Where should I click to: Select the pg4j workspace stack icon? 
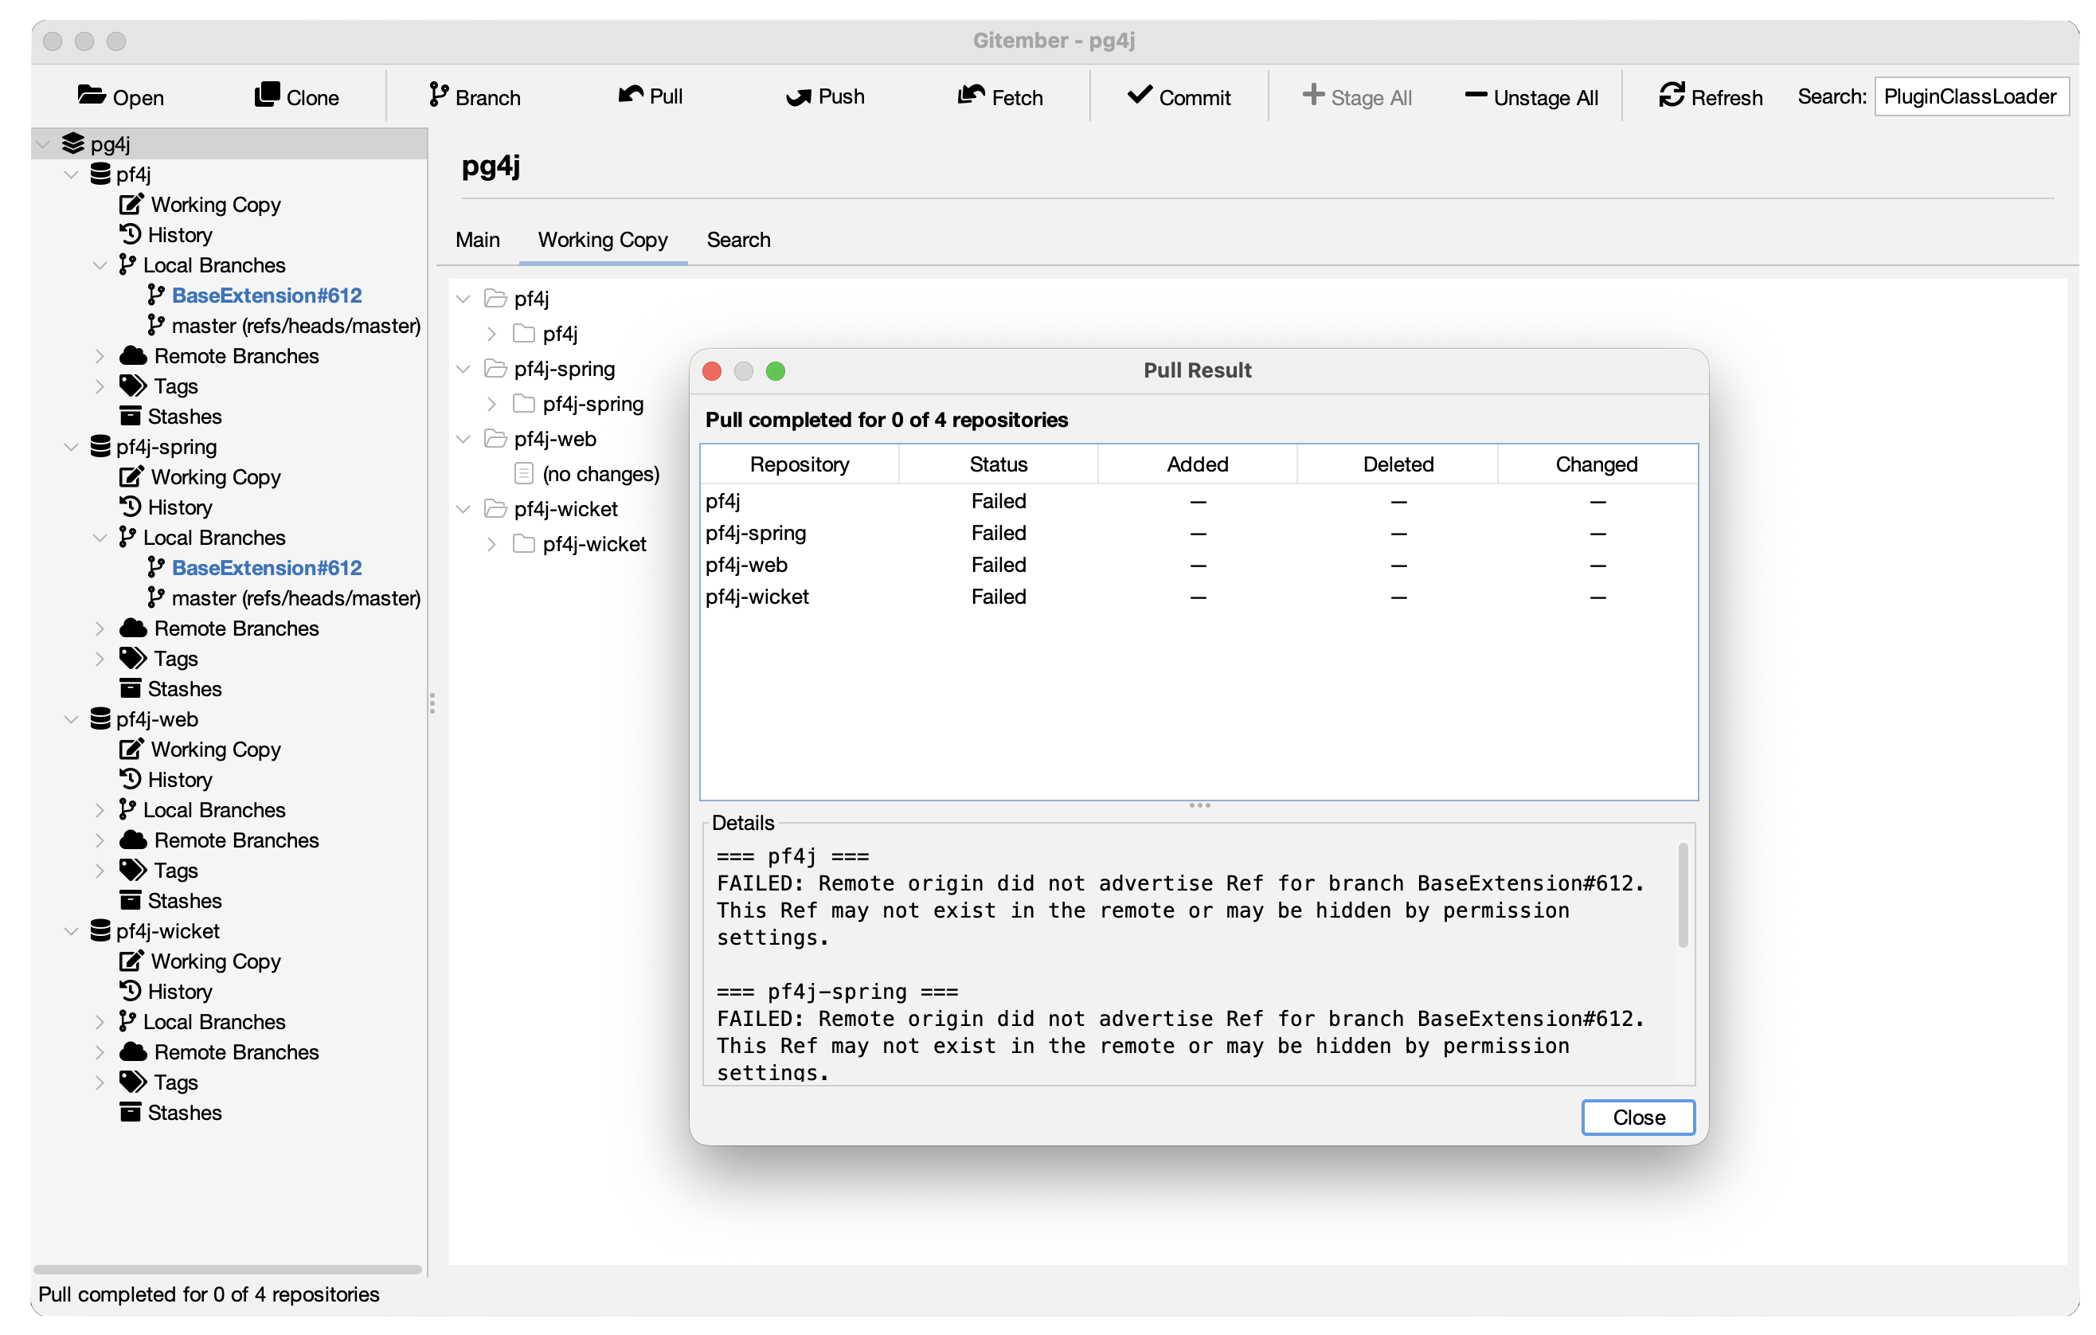(x=73, y=143)
